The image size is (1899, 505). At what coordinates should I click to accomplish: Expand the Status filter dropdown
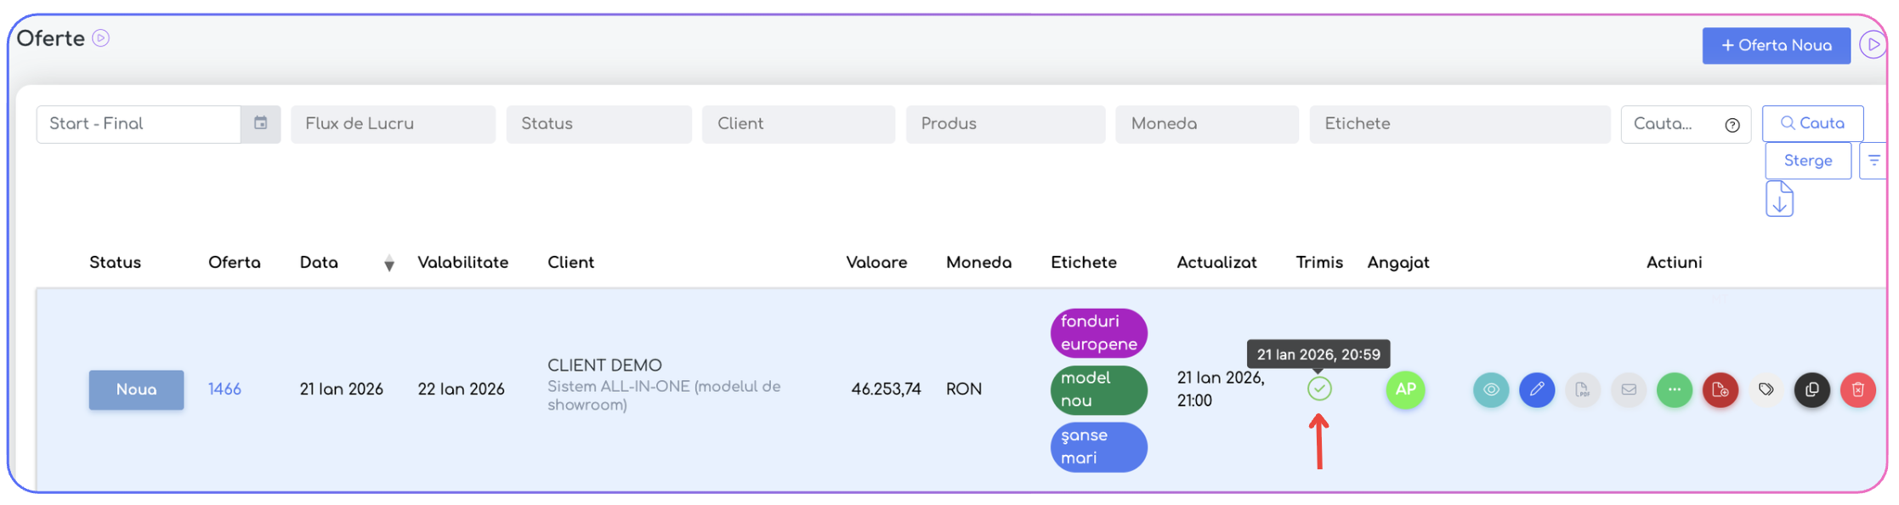coord(598,124)
